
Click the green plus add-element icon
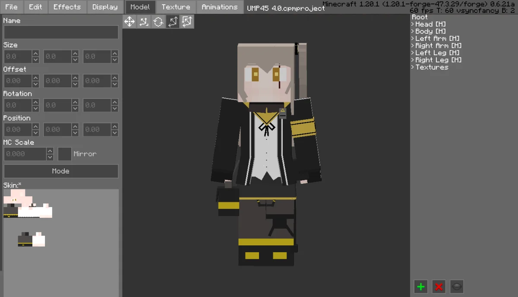(421, 286)
